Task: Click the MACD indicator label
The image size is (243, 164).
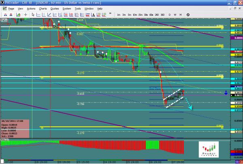Action: coord(4,139)
